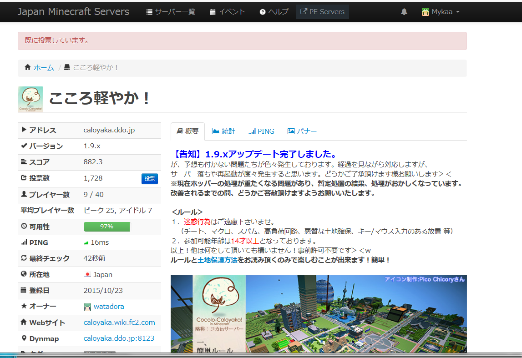Image resolution: width=522 pixels, height=358 pixels.
Task: Click the clock icon beside 可用性
Action: click(24, 226)
